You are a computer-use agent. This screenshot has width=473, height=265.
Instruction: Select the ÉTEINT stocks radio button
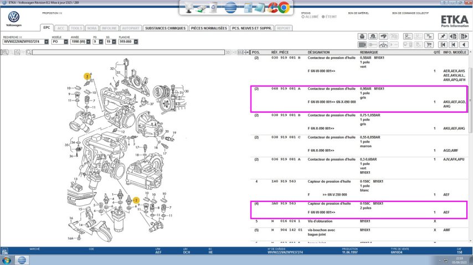click(323, 17)
